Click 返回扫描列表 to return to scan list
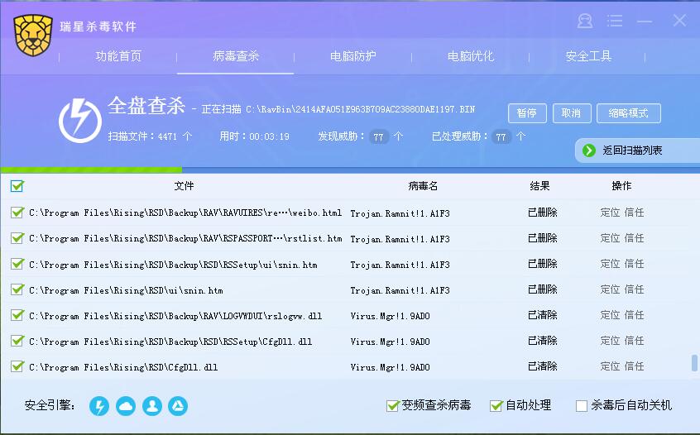 pyautogui.click(x=632, y=151)
